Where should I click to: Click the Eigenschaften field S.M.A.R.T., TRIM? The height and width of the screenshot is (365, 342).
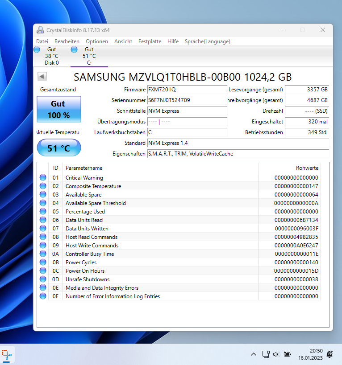click(x=238, y=154)
